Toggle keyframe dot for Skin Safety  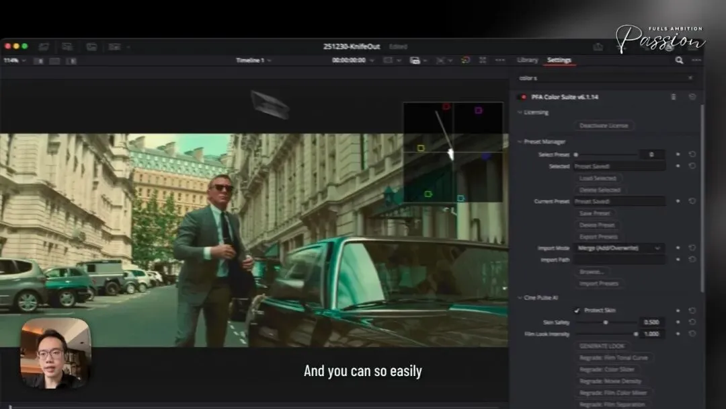coord(678,322)
